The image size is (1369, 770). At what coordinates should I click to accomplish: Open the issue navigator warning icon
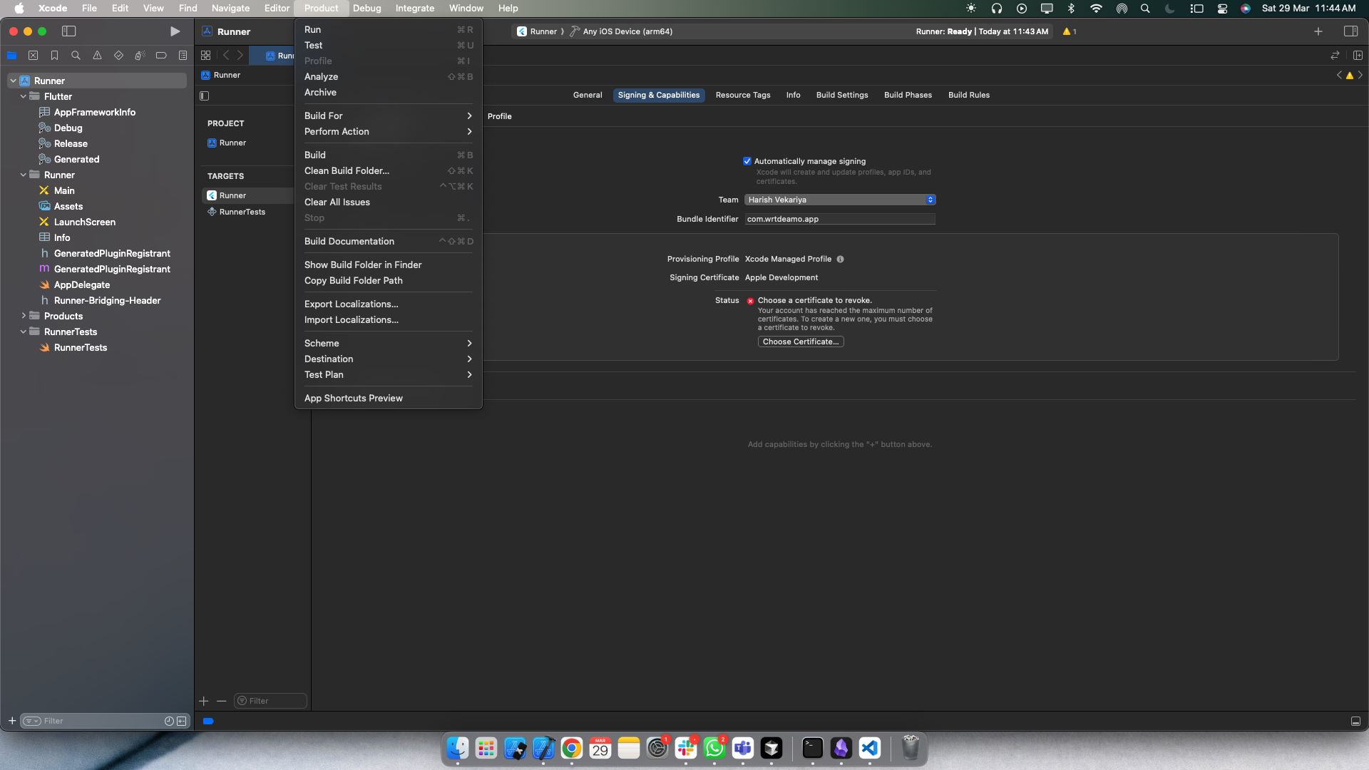tap(97, 56)
